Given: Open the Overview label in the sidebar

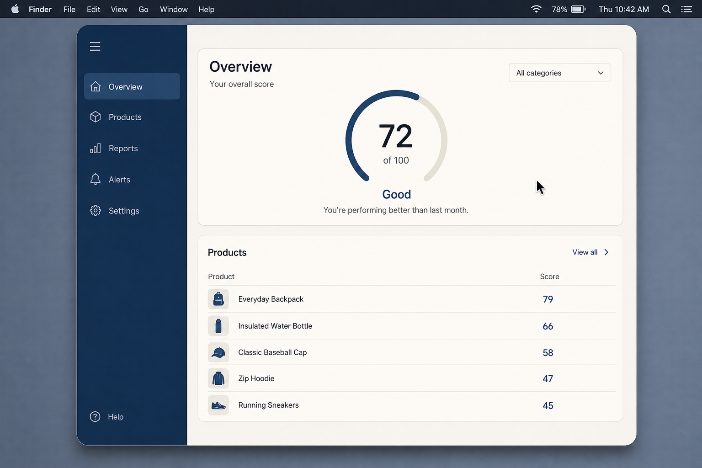Looking at the screenshot, I should pos(126,87).
